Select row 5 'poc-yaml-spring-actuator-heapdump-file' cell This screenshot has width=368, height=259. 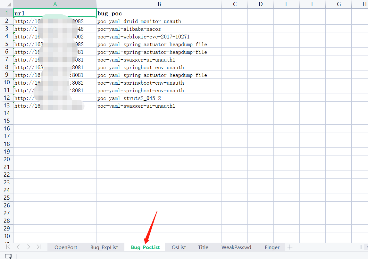pyautogui.click(x=159, y=44)
